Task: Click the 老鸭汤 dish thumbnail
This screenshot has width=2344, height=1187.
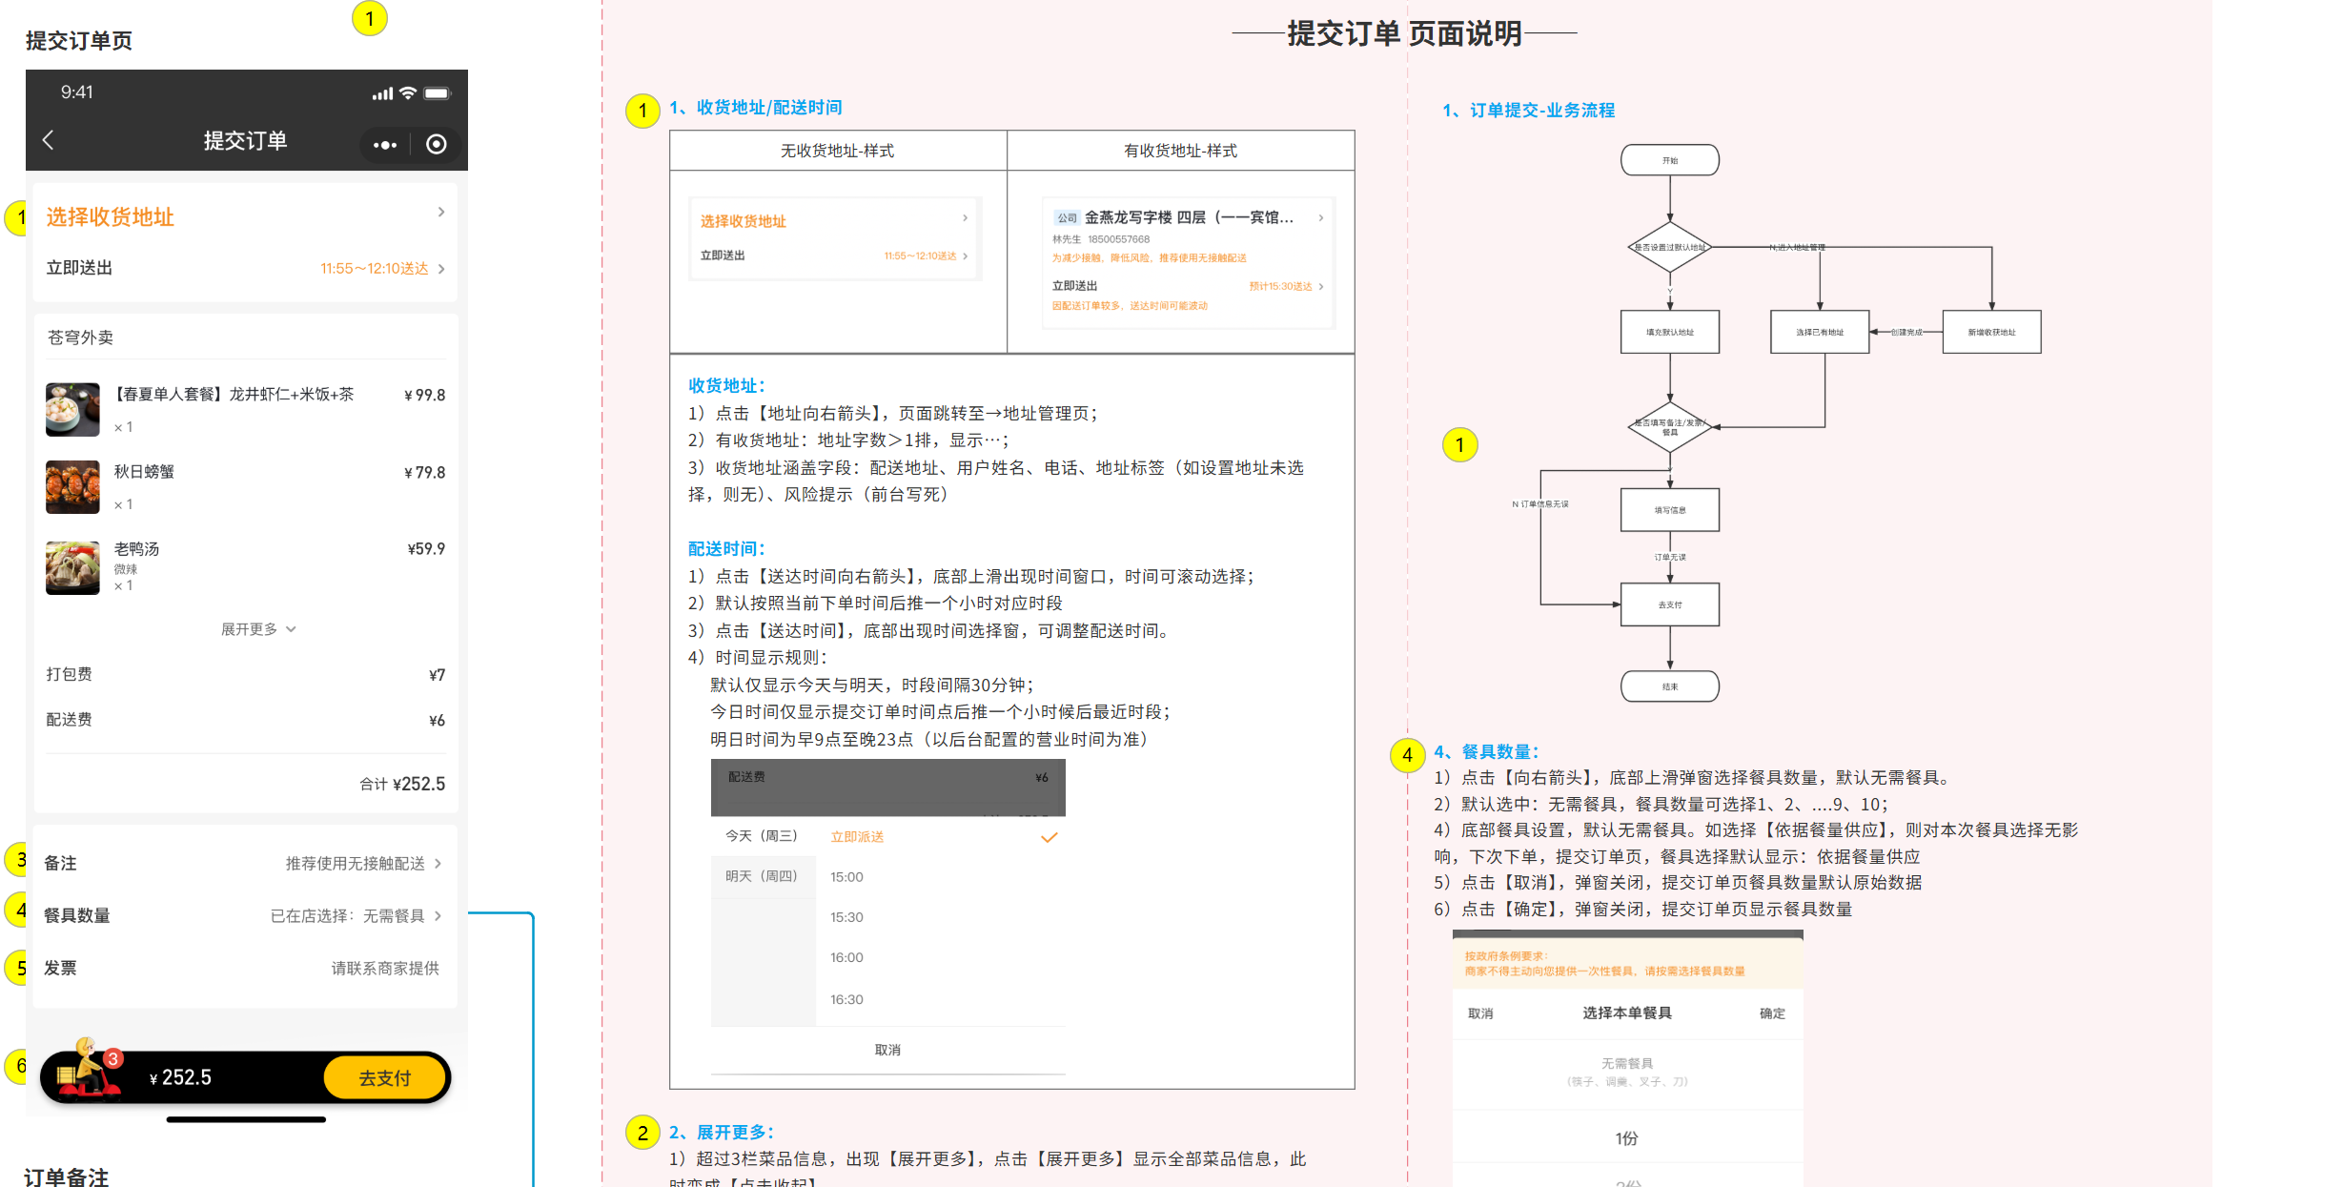Action: [x=72, y=568]
